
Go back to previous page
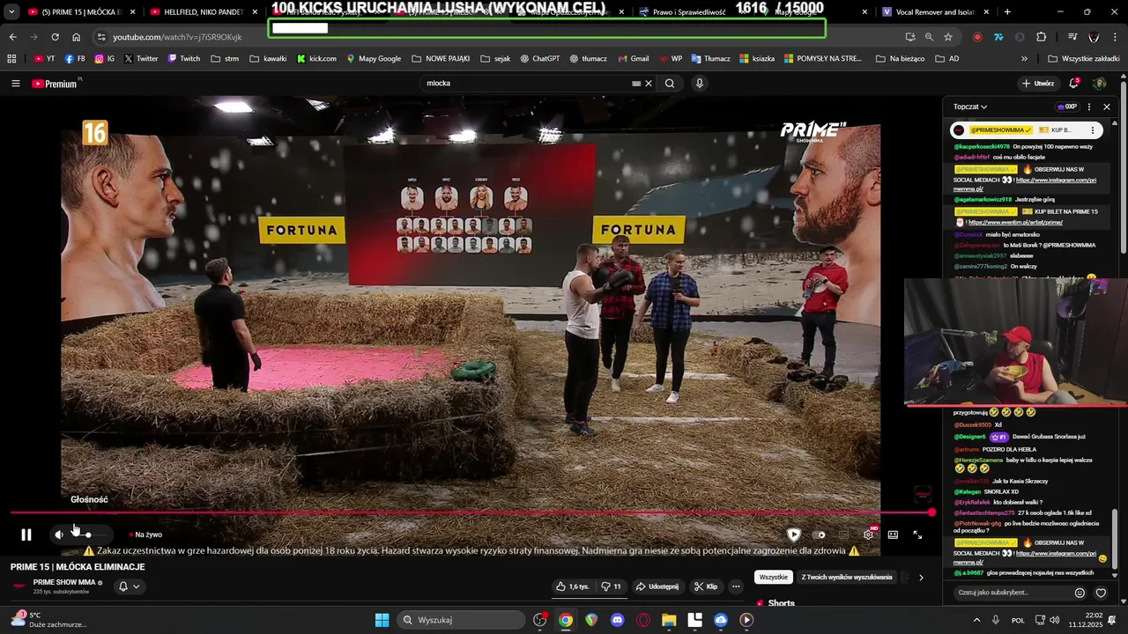pyautogui.click(x=13, y=37)
